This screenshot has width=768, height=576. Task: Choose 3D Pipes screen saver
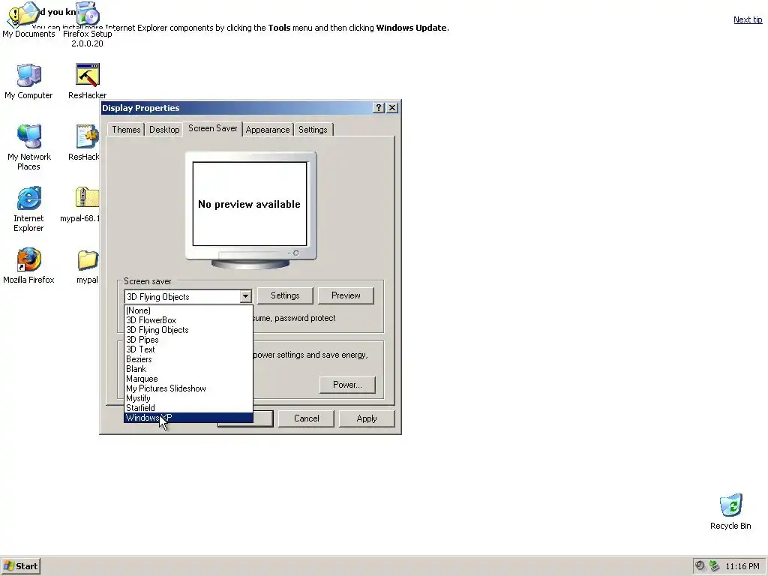coord(188,340)
